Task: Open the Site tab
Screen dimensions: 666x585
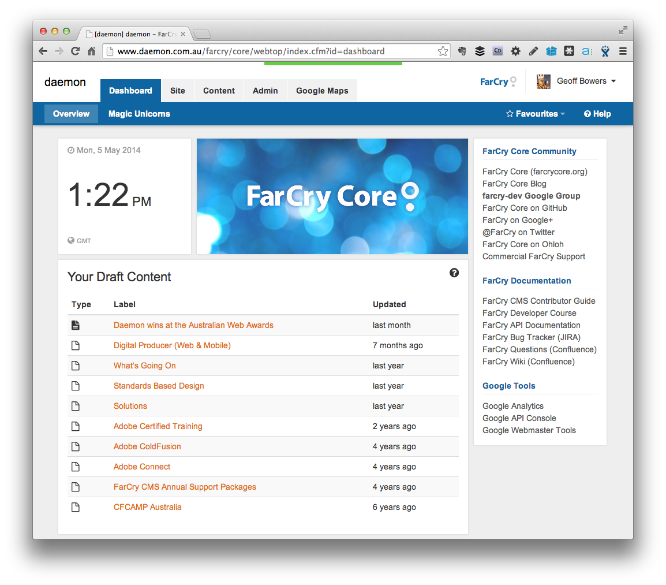Action: pos(178,91)
